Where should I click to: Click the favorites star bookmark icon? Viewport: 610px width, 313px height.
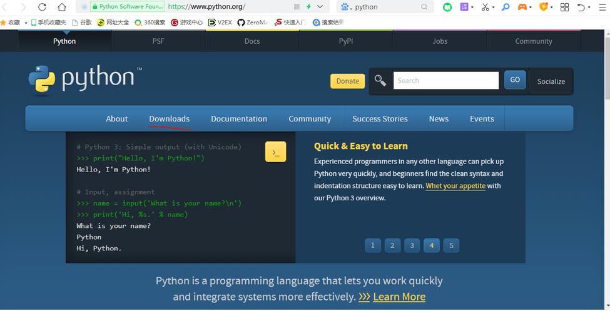click(4, 23)
